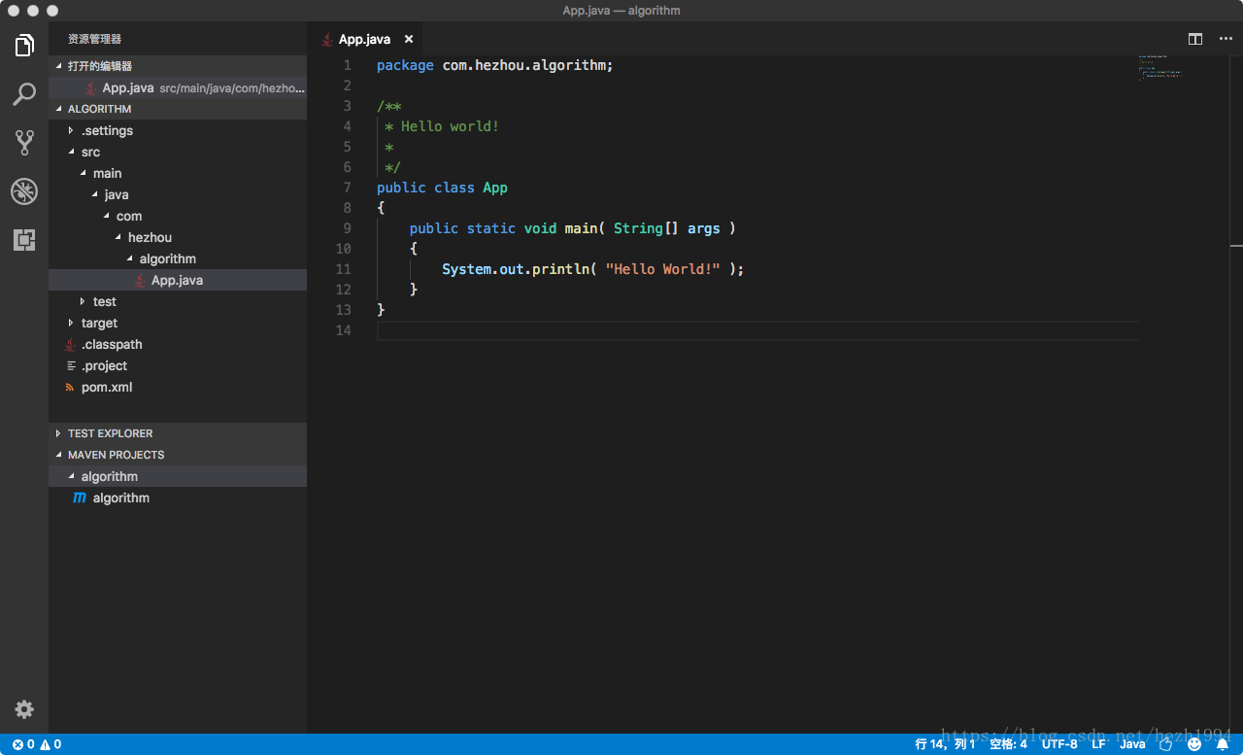1243x755 pixels.
Task: Switch to the App.java tab
Action: pos(364,39)
